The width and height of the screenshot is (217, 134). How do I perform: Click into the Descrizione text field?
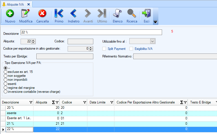click(x=91, y=32)
